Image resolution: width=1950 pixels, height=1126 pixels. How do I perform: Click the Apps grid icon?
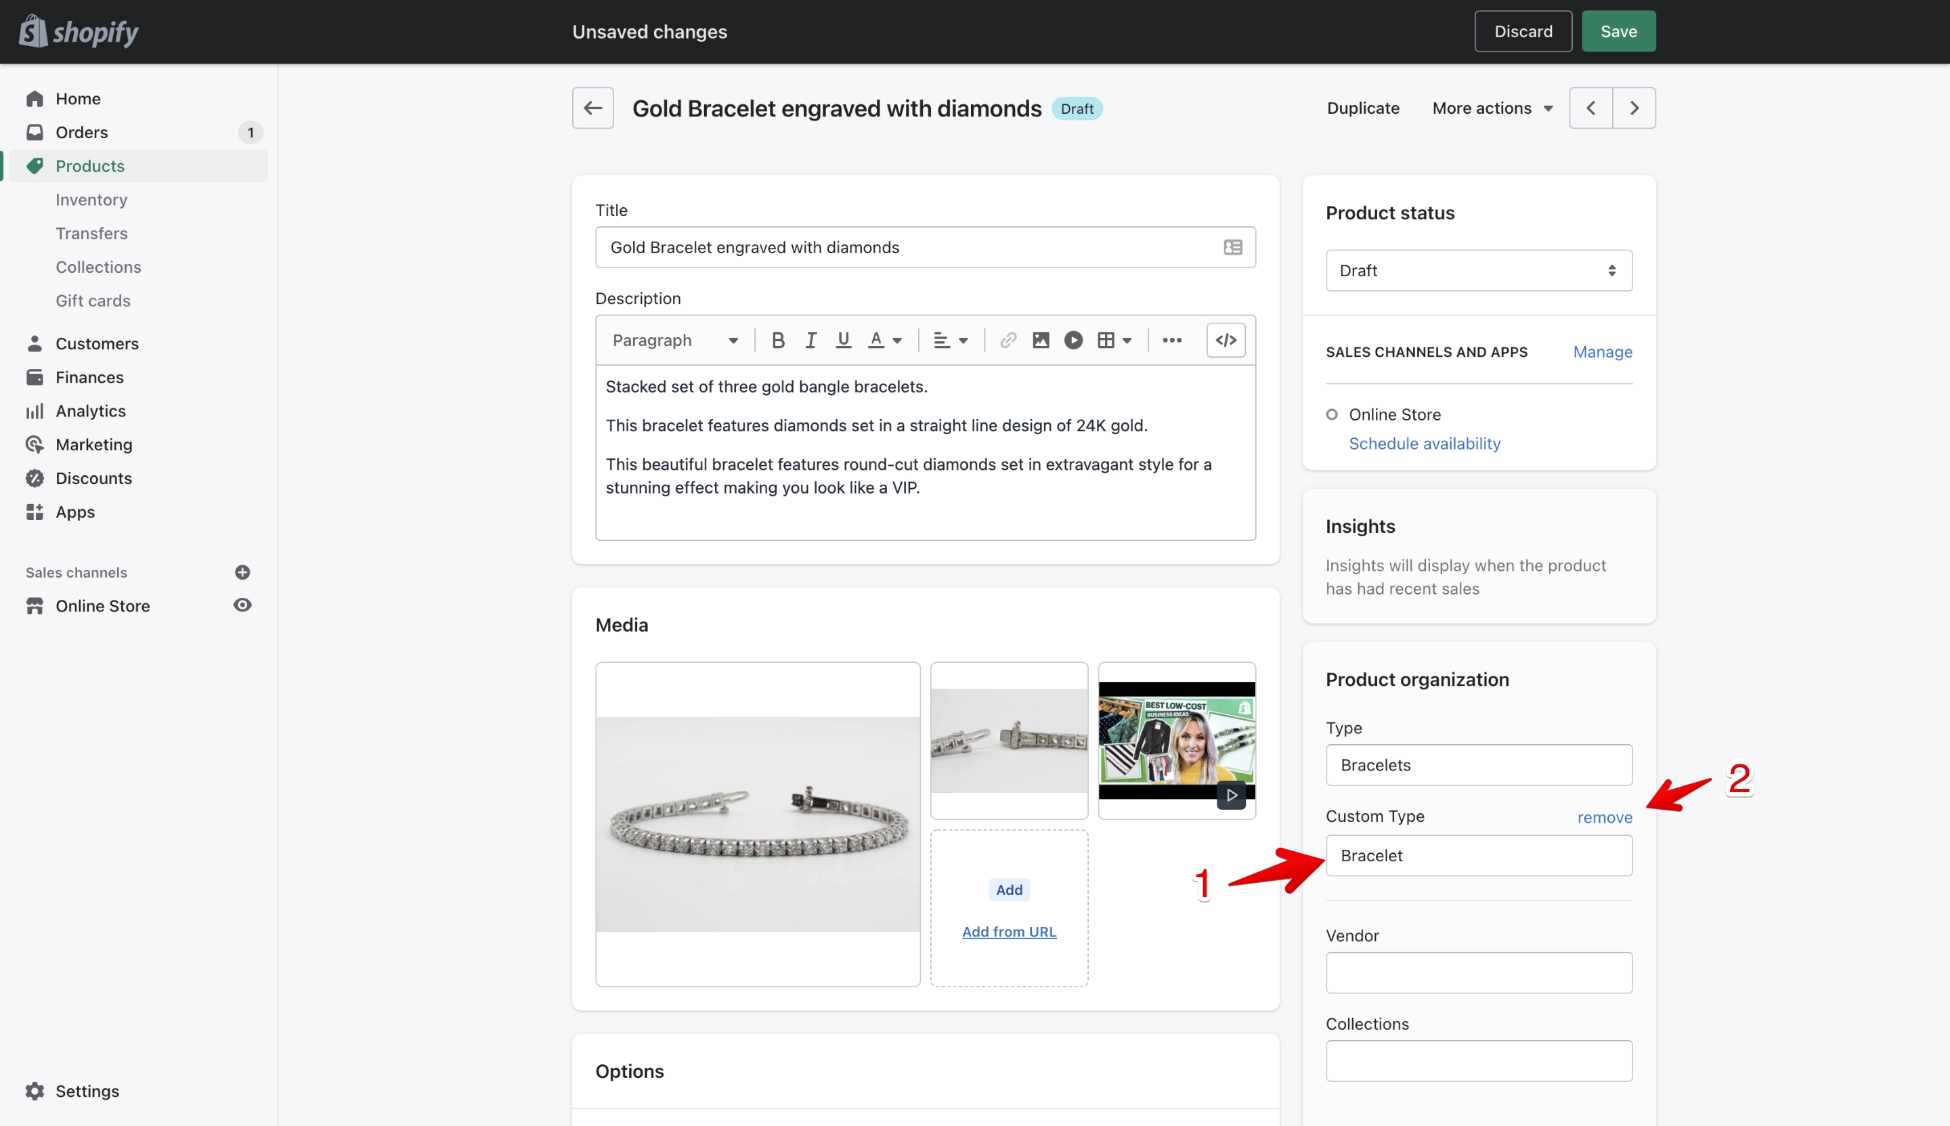(35, 512)
